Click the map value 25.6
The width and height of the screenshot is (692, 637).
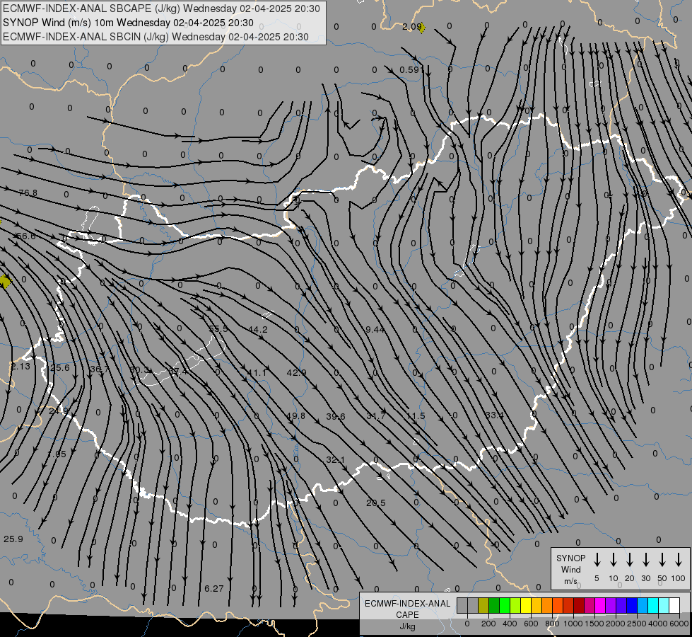[60, 368]
